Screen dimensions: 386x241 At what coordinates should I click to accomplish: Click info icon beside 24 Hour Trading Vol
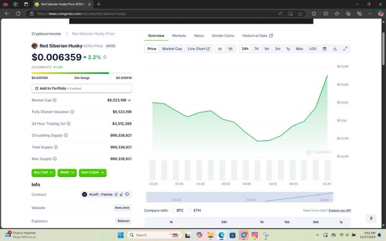pyautogui.click(x=69, y=124)
